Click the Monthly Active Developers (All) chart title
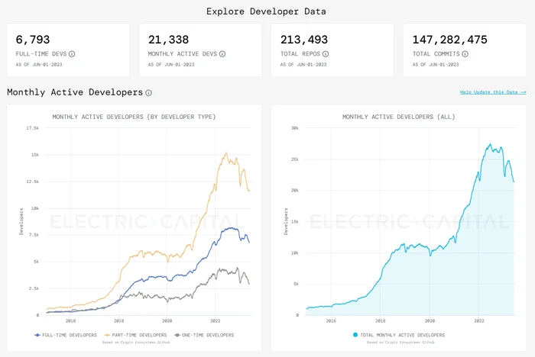 (x=398, y=117)
